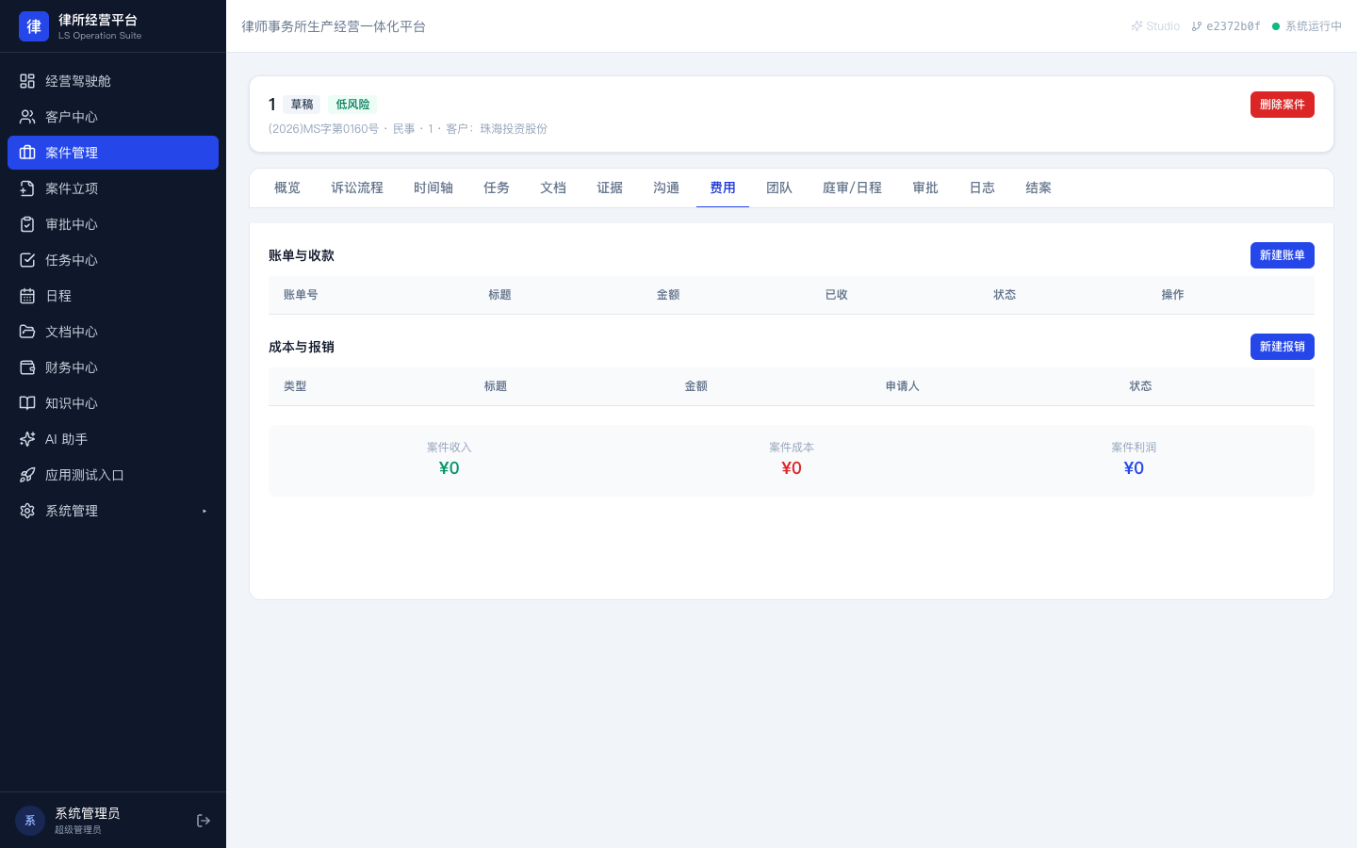
Task: Click the 草稿 status badge
Action: click(302, 105)
